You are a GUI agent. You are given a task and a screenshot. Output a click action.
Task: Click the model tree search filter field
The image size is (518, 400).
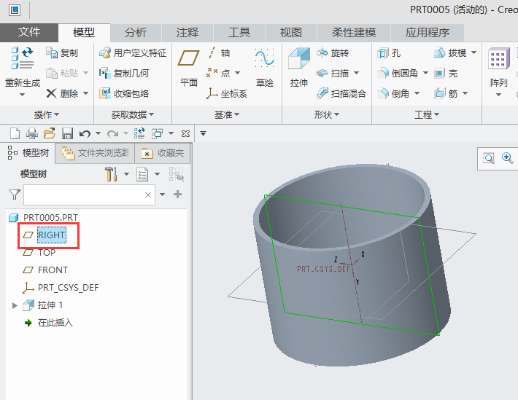[x=84, y=195]
